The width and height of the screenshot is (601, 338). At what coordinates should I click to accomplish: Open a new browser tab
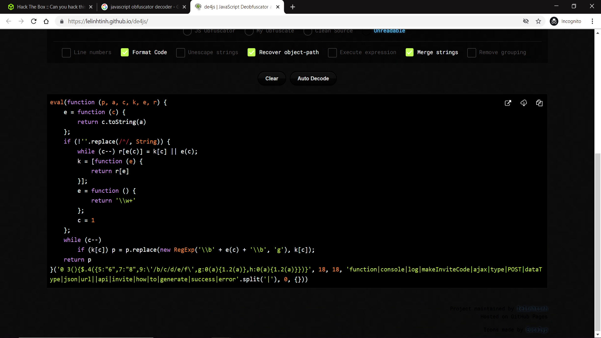tap(293, 7)
